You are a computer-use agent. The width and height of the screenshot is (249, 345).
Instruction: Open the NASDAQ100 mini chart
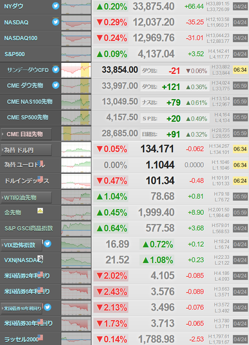76,38
